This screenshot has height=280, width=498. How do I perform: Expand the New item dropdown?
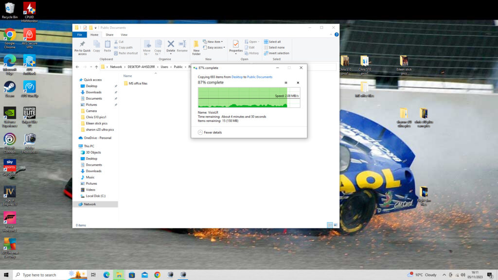click(213, 42)
